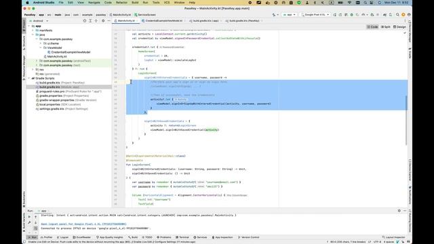Click the wrench icon in Run panel
Screen dimensions: 434x244
click(29, 222)
